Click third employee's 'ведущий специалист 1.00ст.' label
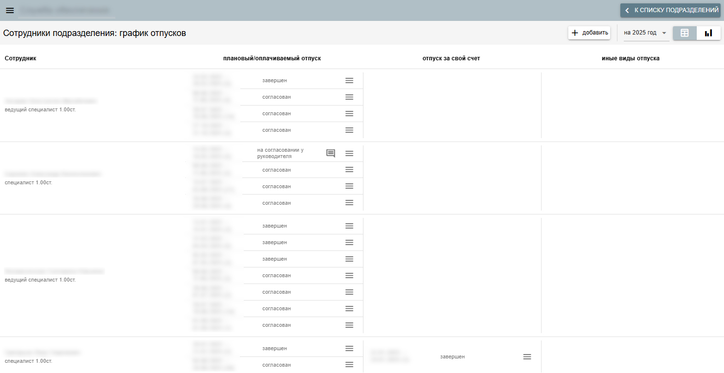 click(x=40, y=280)
